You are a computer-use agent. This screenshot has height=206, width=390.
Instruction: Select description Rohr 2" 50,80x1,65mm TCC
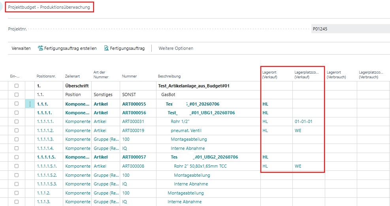pyautogui.click(x=200, y=166)
